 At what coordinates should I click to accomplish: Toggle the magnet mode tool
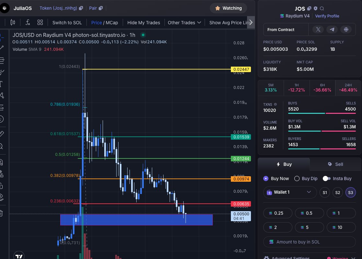pos(1,162)
